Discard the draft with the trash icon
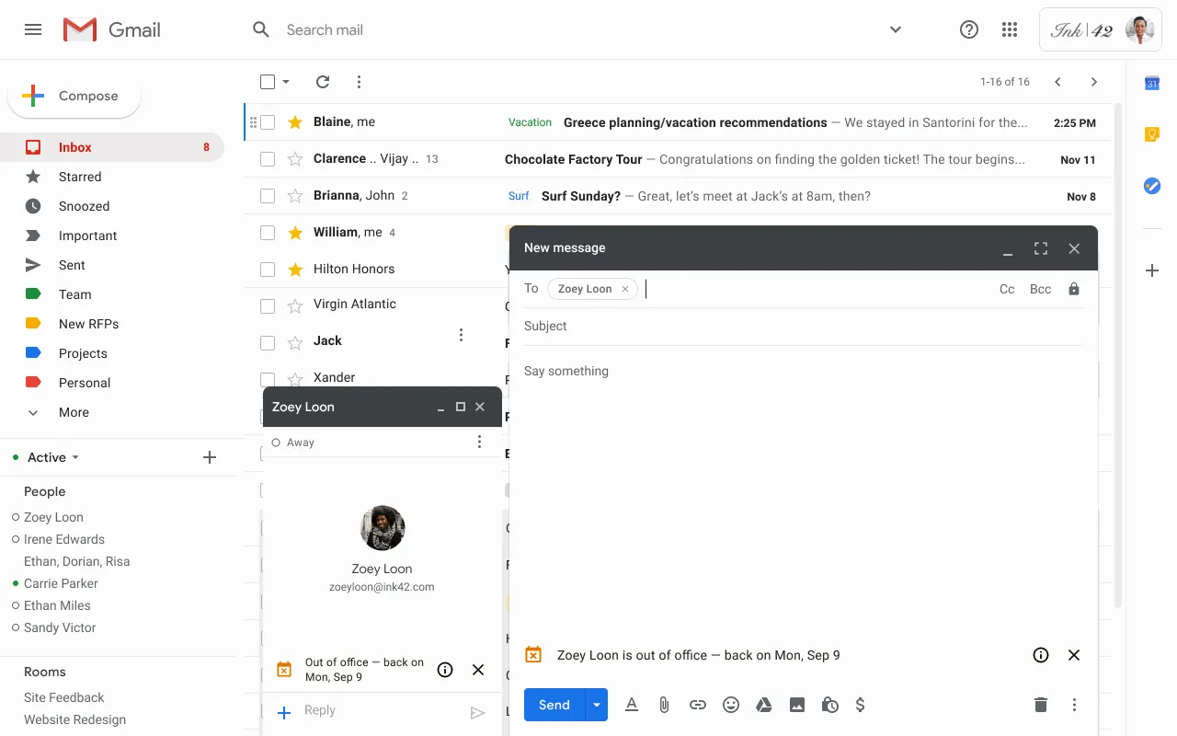This screenshot has height=736, width=1177. point(1040,704)
